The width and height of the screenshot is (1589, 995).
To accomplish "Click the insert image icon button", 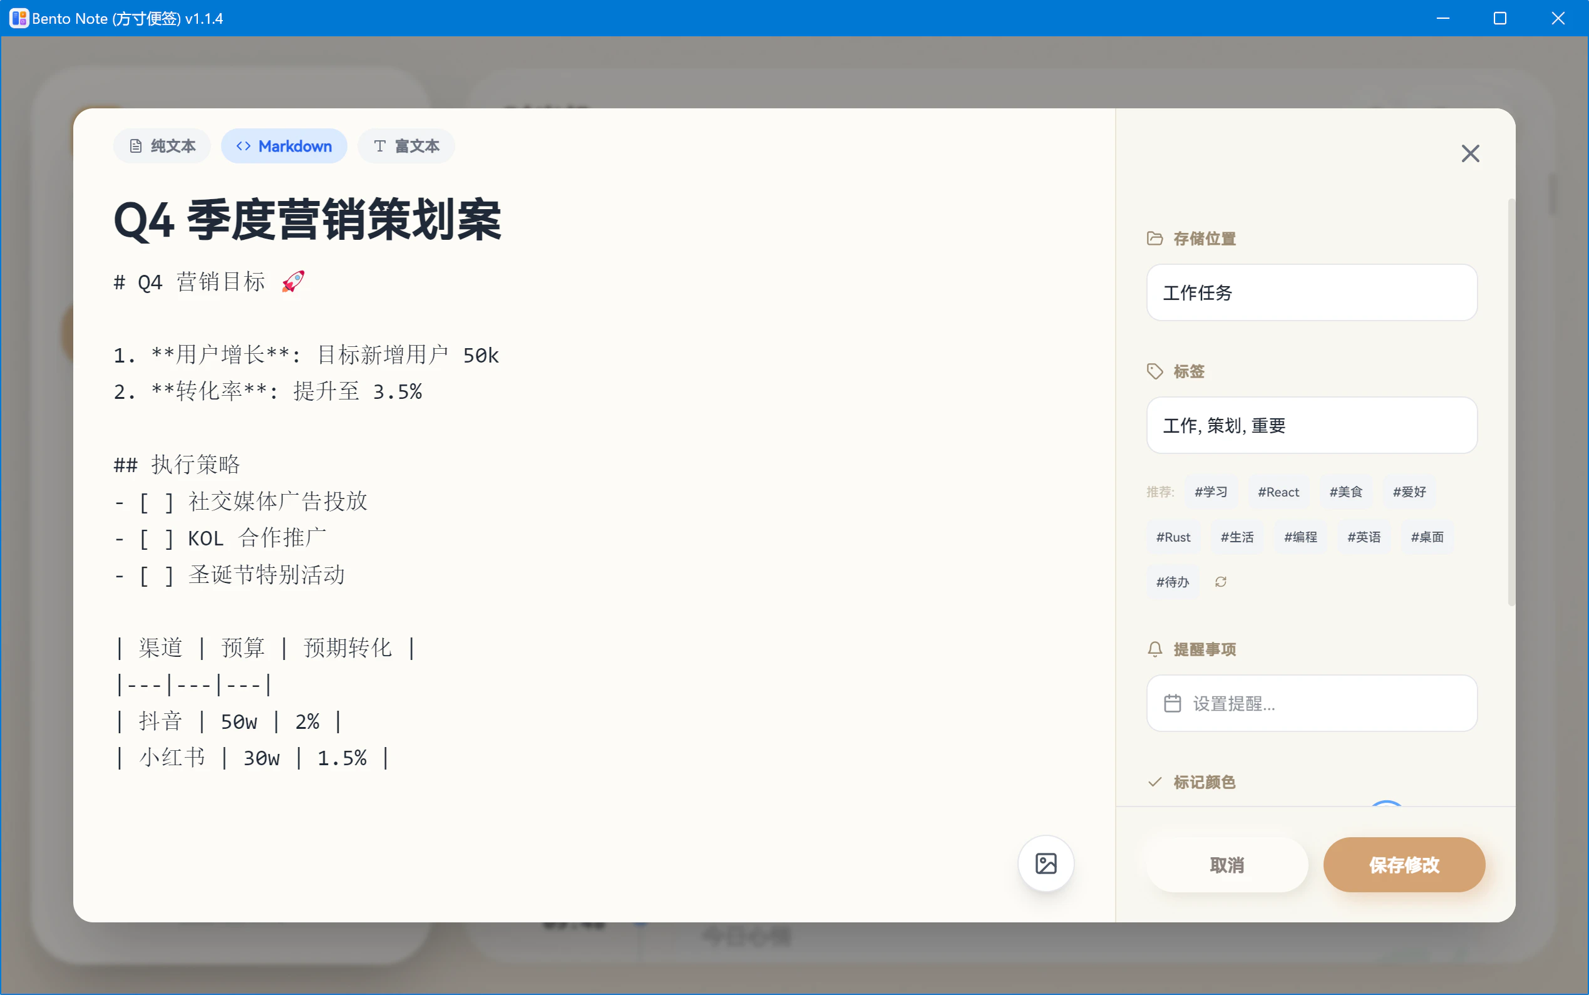I will [x=1046, y=864].
